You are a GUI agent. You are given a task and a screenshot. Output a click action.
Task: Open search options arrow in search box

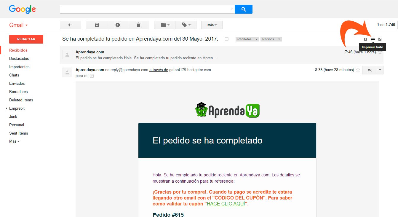pyautogui.click(x=232, y=9)
